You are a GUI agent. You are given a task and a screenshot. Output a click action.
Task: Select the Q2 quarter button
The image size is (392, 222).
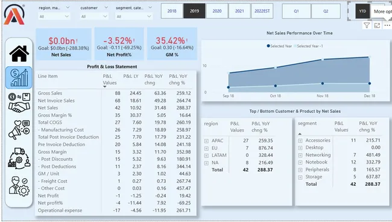click(x=326, y=11)
